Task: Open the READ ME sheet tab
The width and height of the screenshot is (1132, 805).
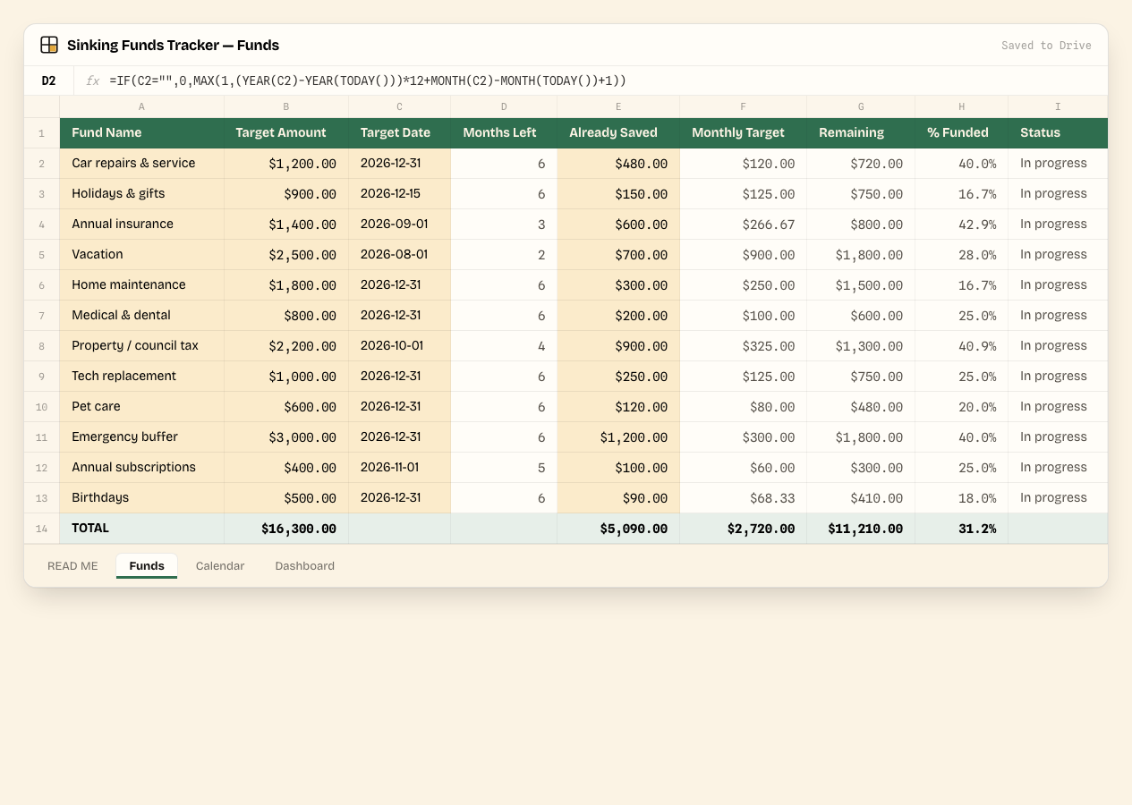Action: coord(72,566)
